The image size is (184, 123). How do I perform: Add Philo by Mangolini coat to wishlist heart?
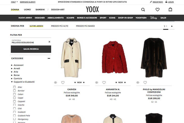coord(145,83)
